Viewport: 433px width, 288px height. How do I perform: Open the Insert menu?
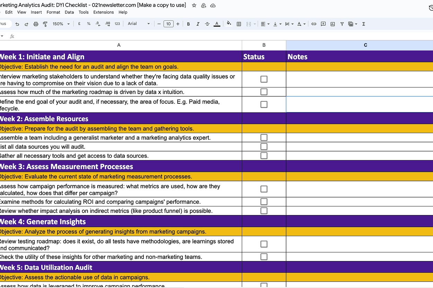pyautogui.click(x=36, y=12)
